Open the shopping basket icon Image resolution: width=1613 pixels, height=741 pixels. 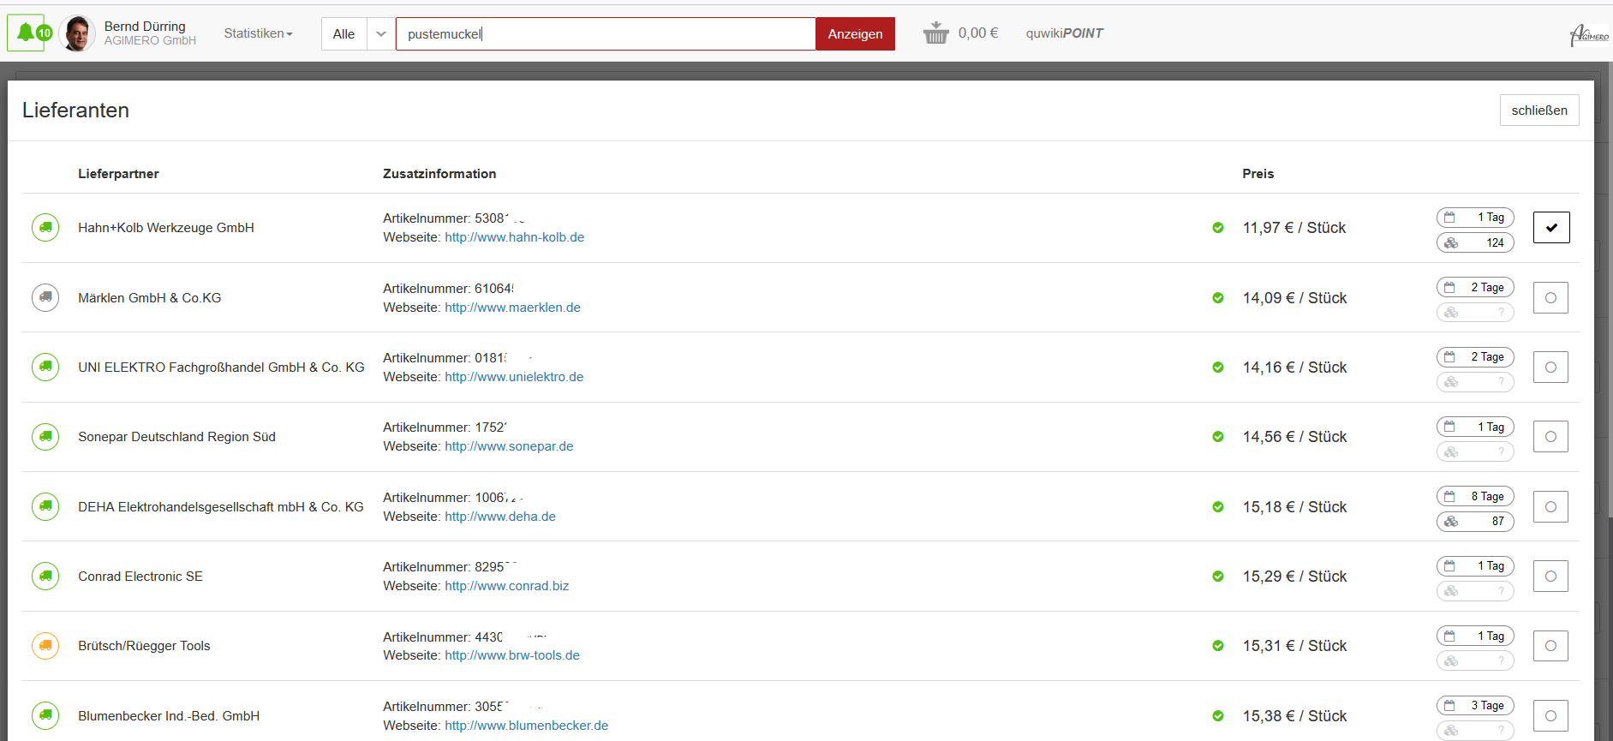tap(935, 33)
